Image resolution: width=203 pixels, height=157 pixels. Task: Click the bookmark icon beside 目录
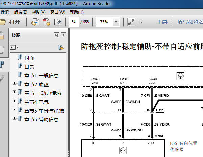20,66
